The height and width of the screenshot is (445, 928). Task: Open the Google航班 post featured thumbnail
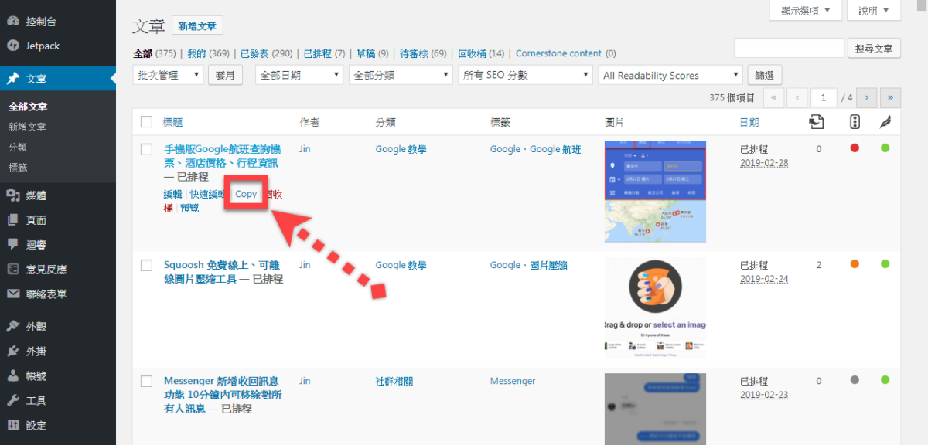point(655,192)
